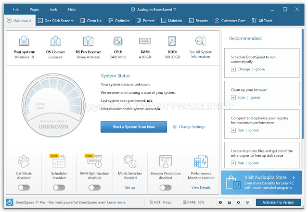This screenshot has width=308, height=212.
Task: Click the shopping bag Auslogics Store icon
Action: (233, 183)
